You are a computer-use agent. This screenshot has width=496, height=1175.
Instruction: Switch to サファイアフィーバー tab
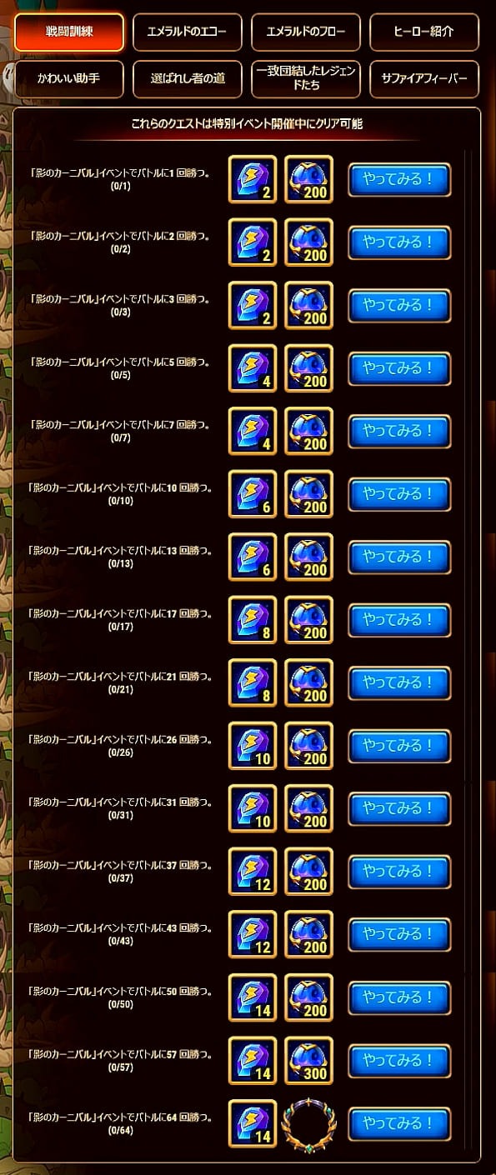pyautogui.click(x=424, y=79)
